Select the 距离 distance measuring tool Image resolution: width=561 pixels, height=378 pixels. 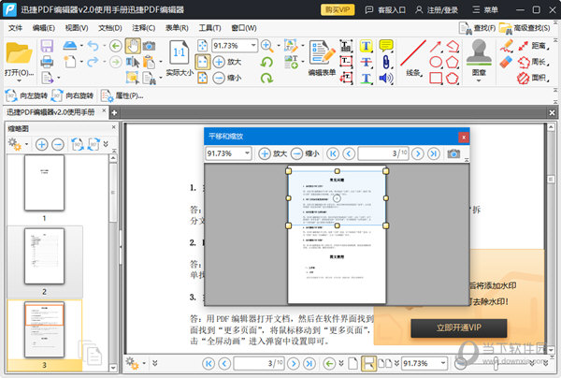pyautogui.click(x=532, y=46)
